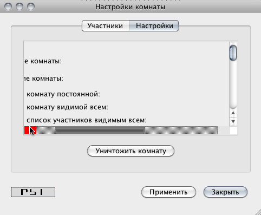Click the 'комнату видимой всем:' label

(x=67, y=107)
